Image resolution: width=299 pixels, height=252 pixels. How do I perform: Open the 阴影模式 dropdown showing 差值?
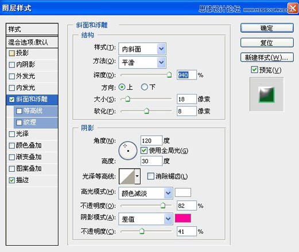pyautogui.click(x=146, y=219)
